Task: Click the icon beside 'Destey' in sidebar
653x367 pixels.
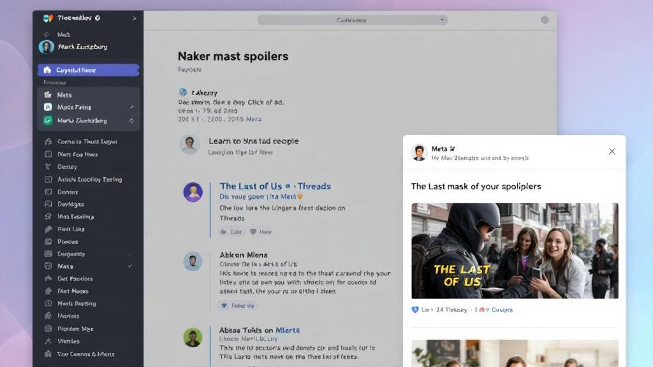Action: tap(48, 167)
